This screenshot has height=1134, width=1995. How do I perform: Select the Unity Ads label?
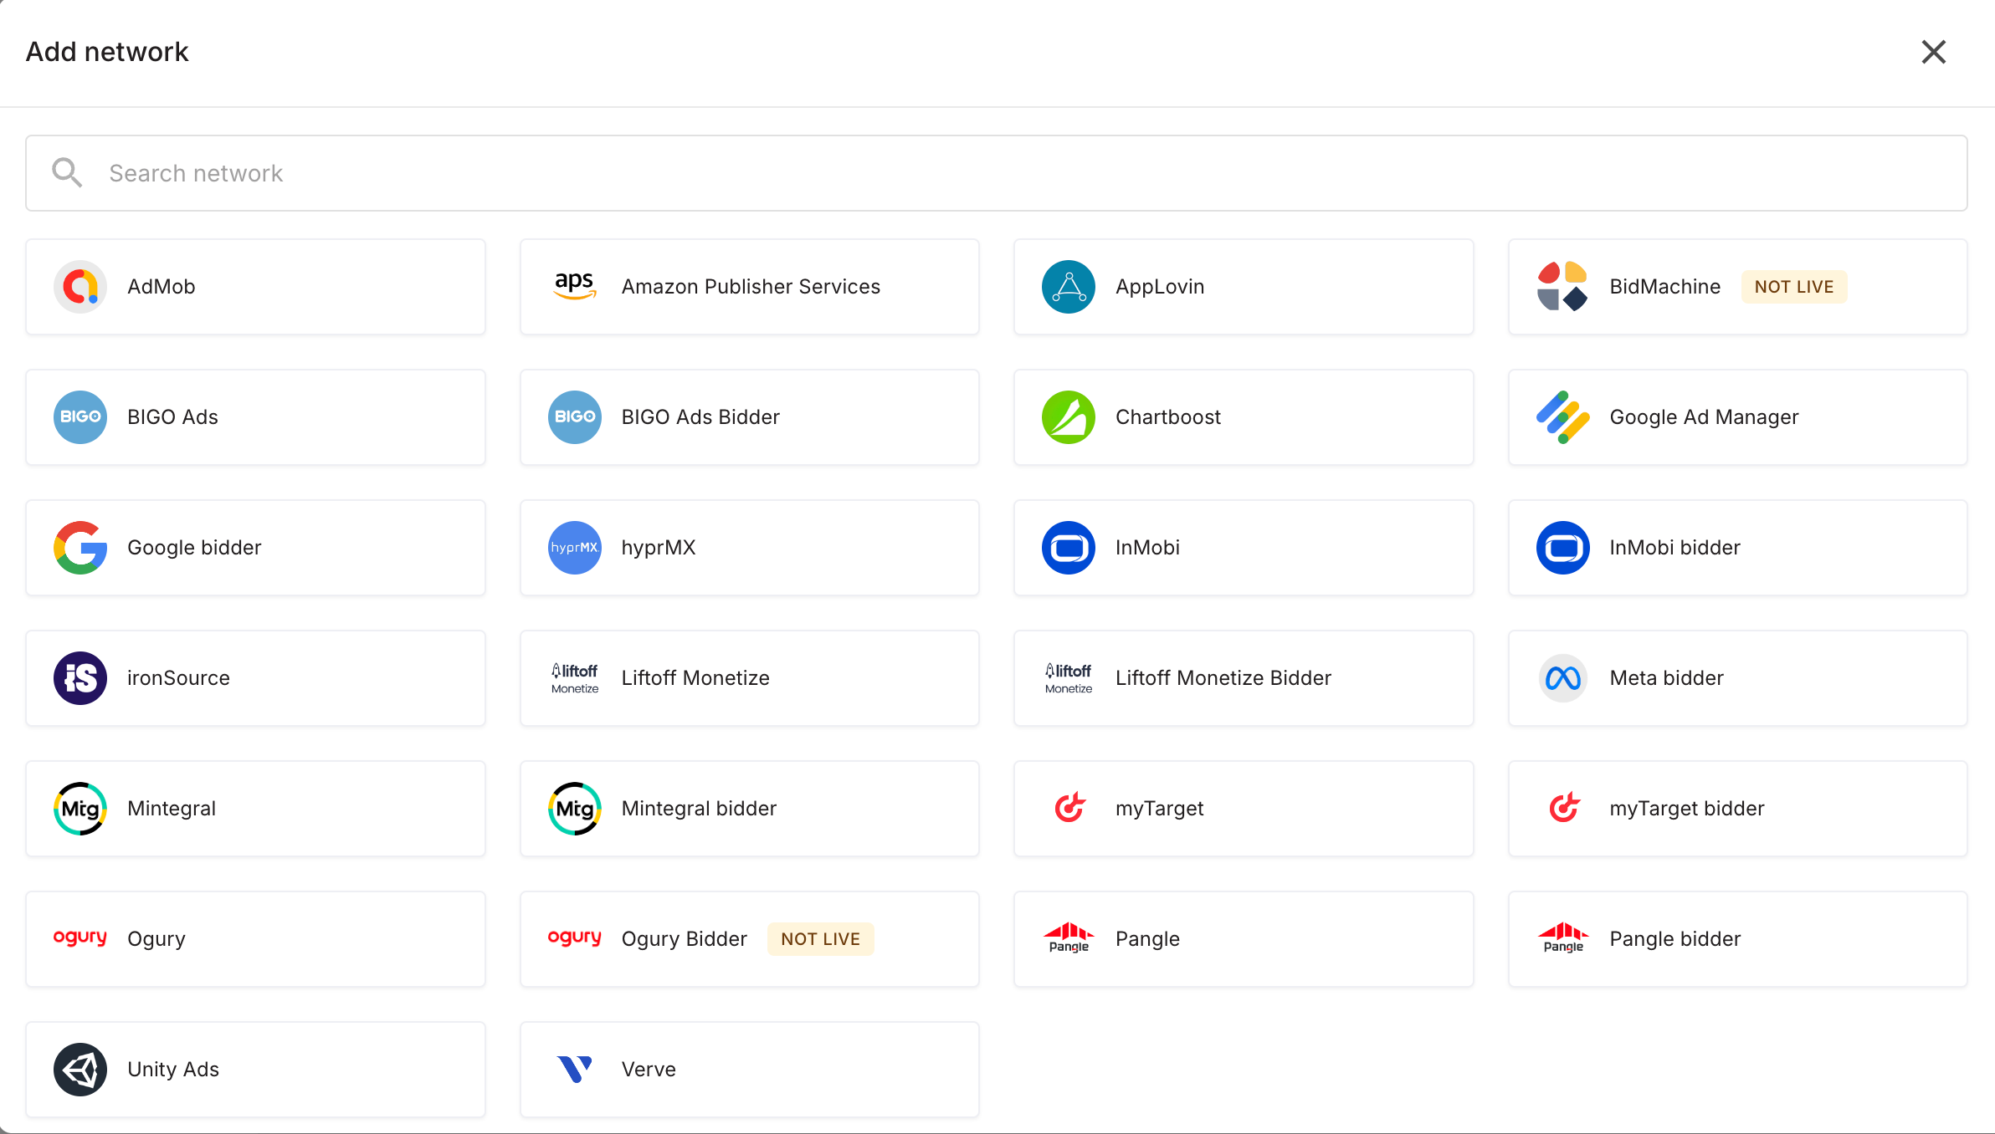pyautogui.click(x=173, y=1070)
